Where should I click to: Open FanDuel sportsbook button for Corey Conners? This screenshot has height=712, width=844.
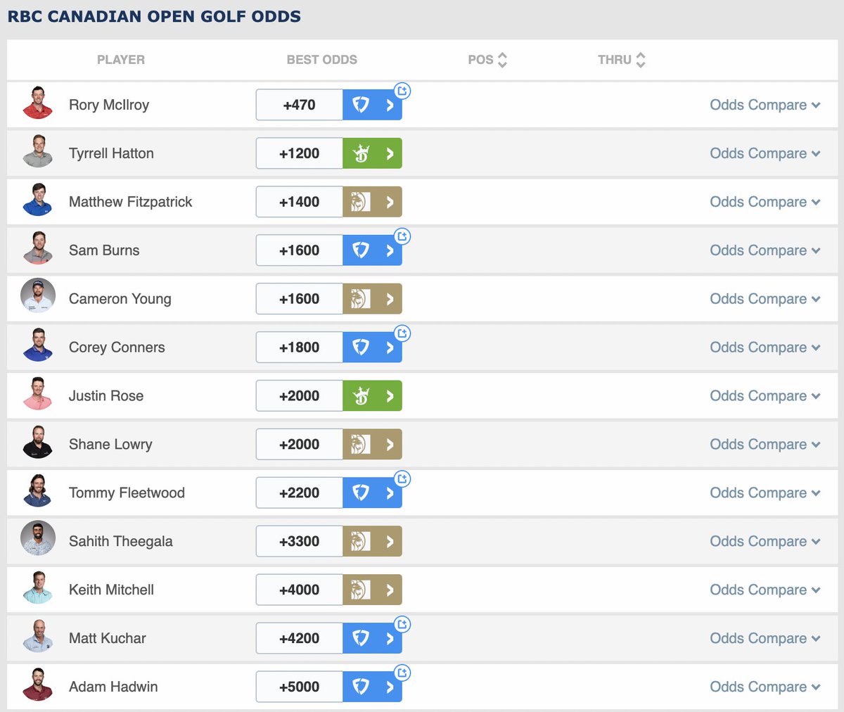point(372,348)
